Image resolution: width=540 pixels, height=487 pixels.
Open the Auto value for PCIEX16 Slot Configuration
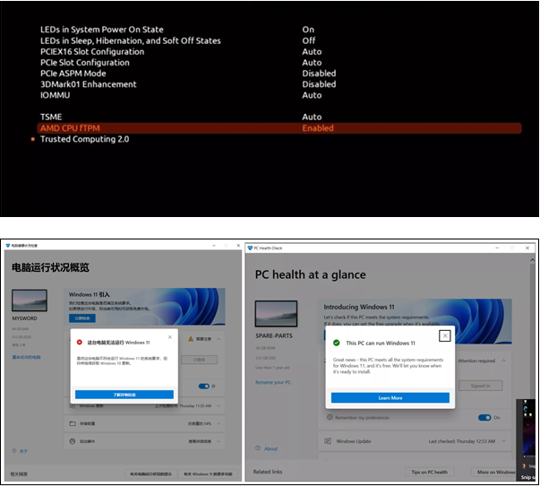pos(312,52)
